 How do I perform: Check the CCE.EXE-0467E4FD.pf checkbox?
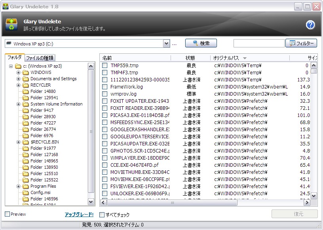(105, 165)
